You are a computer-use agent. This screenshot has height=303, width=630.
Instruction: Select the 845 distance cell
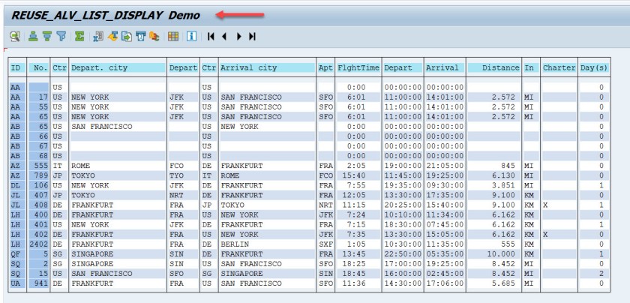tap(494, 166)
